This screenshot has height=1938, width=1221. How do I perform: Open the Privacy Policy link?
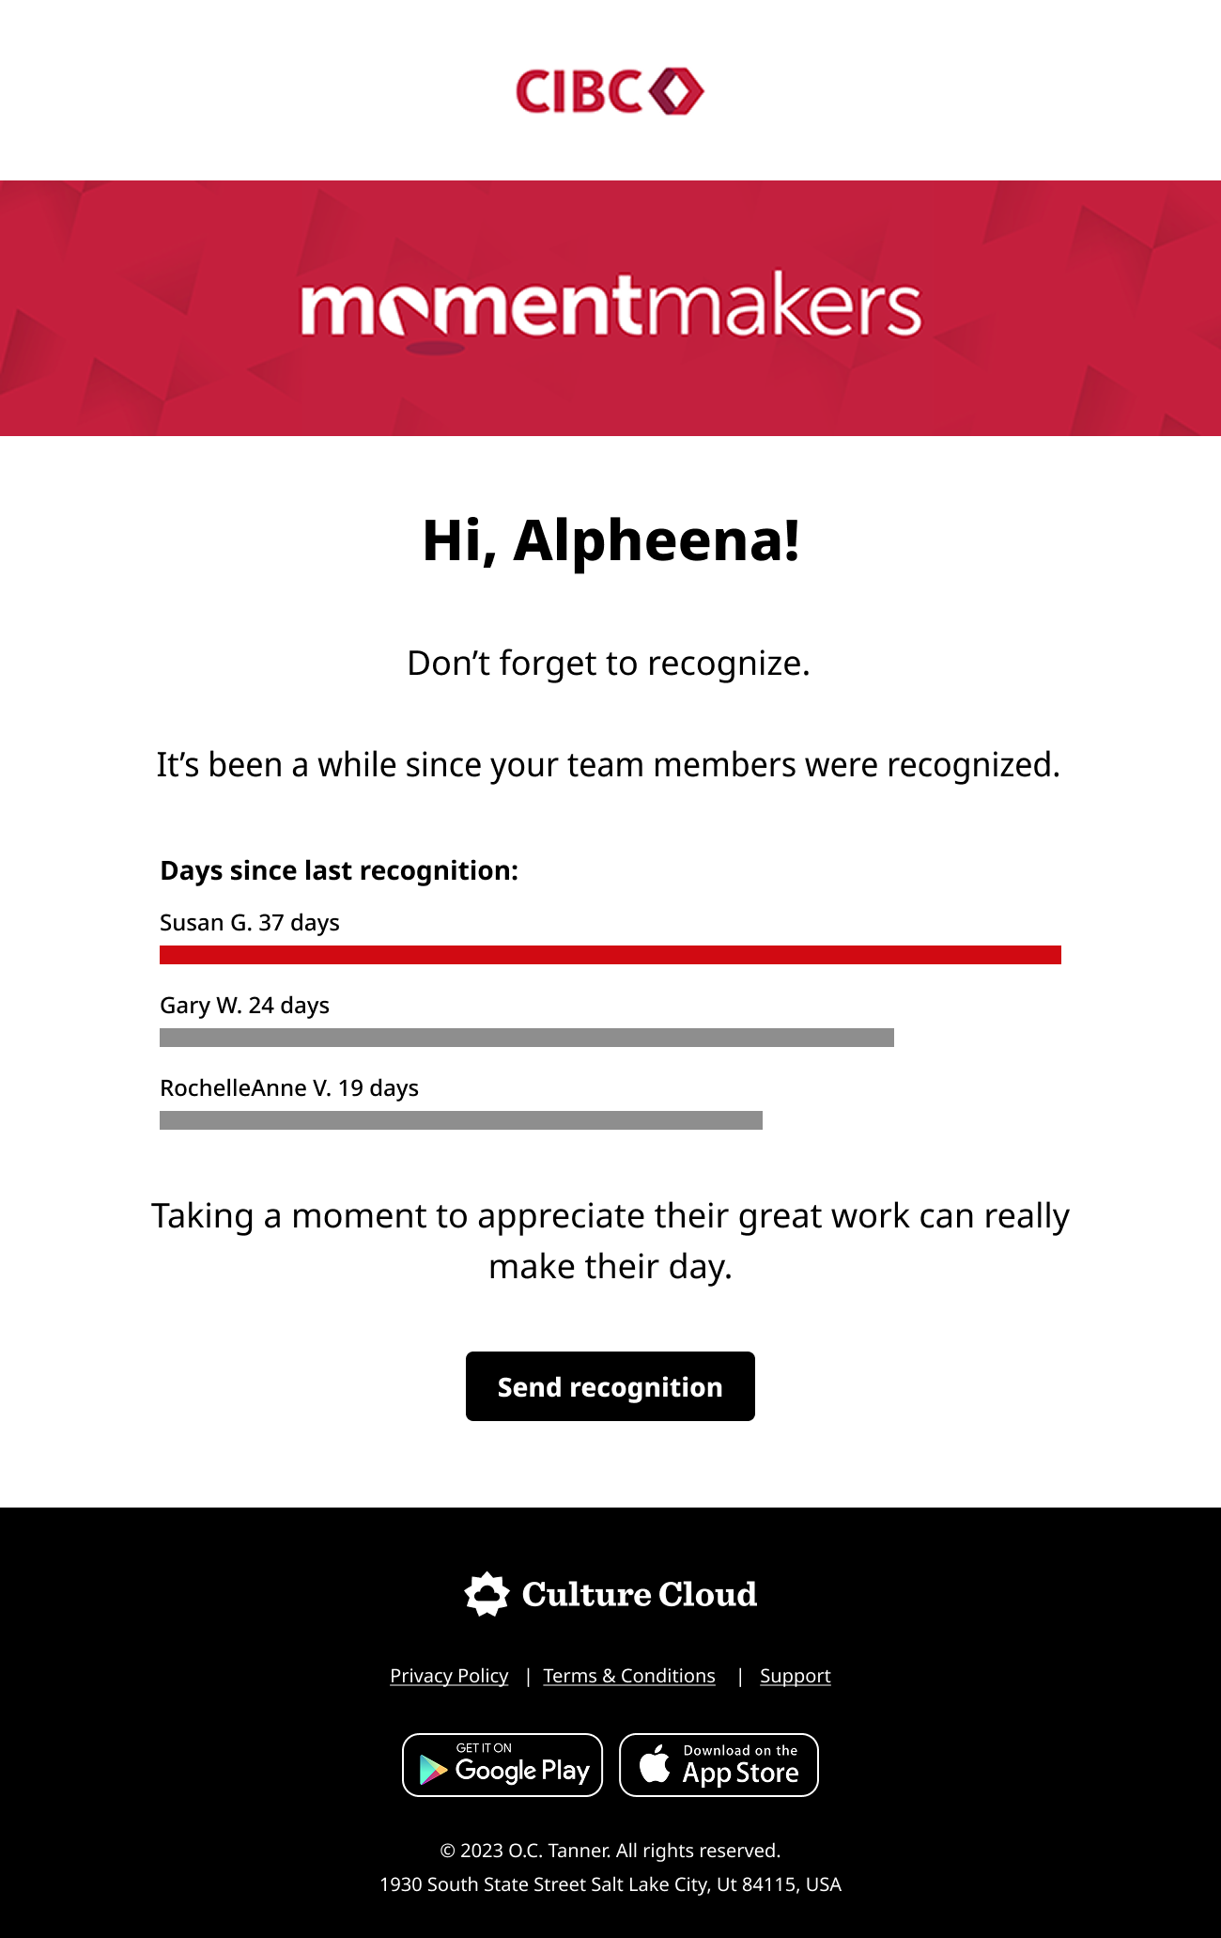[449, 1676]
